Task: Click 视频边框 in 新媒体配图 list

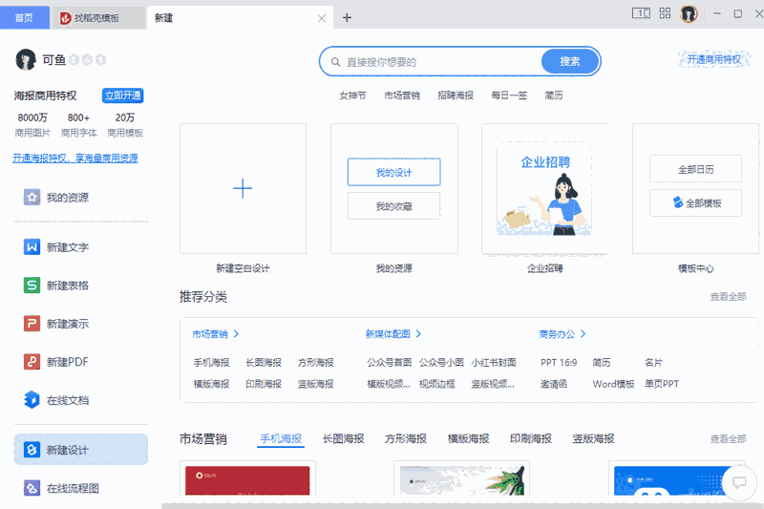Action: click(437, 384)
